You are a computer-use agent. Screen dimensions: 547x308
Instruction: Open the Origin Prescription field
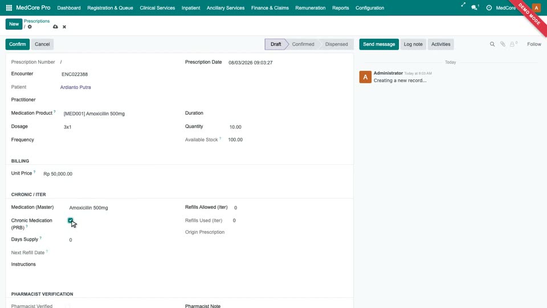pos(290,232)
